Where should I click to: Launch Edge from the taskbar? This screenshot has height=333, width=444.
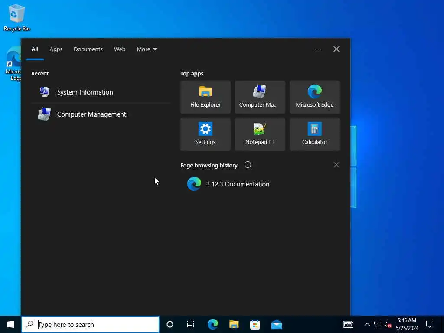pos(212,324)
